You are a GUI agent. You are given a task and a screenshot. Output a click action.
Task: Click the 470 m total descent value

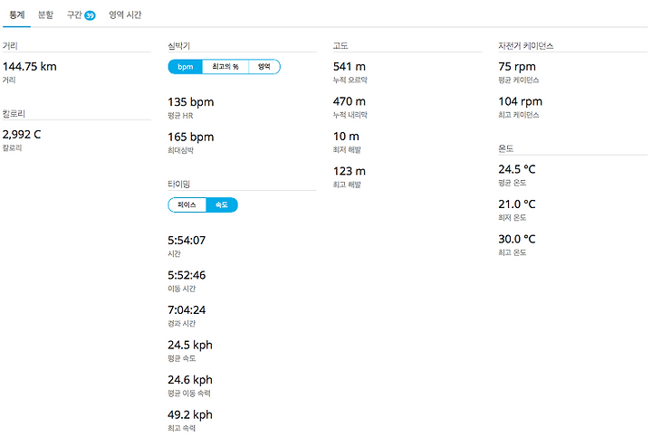(x=350, y=101)
